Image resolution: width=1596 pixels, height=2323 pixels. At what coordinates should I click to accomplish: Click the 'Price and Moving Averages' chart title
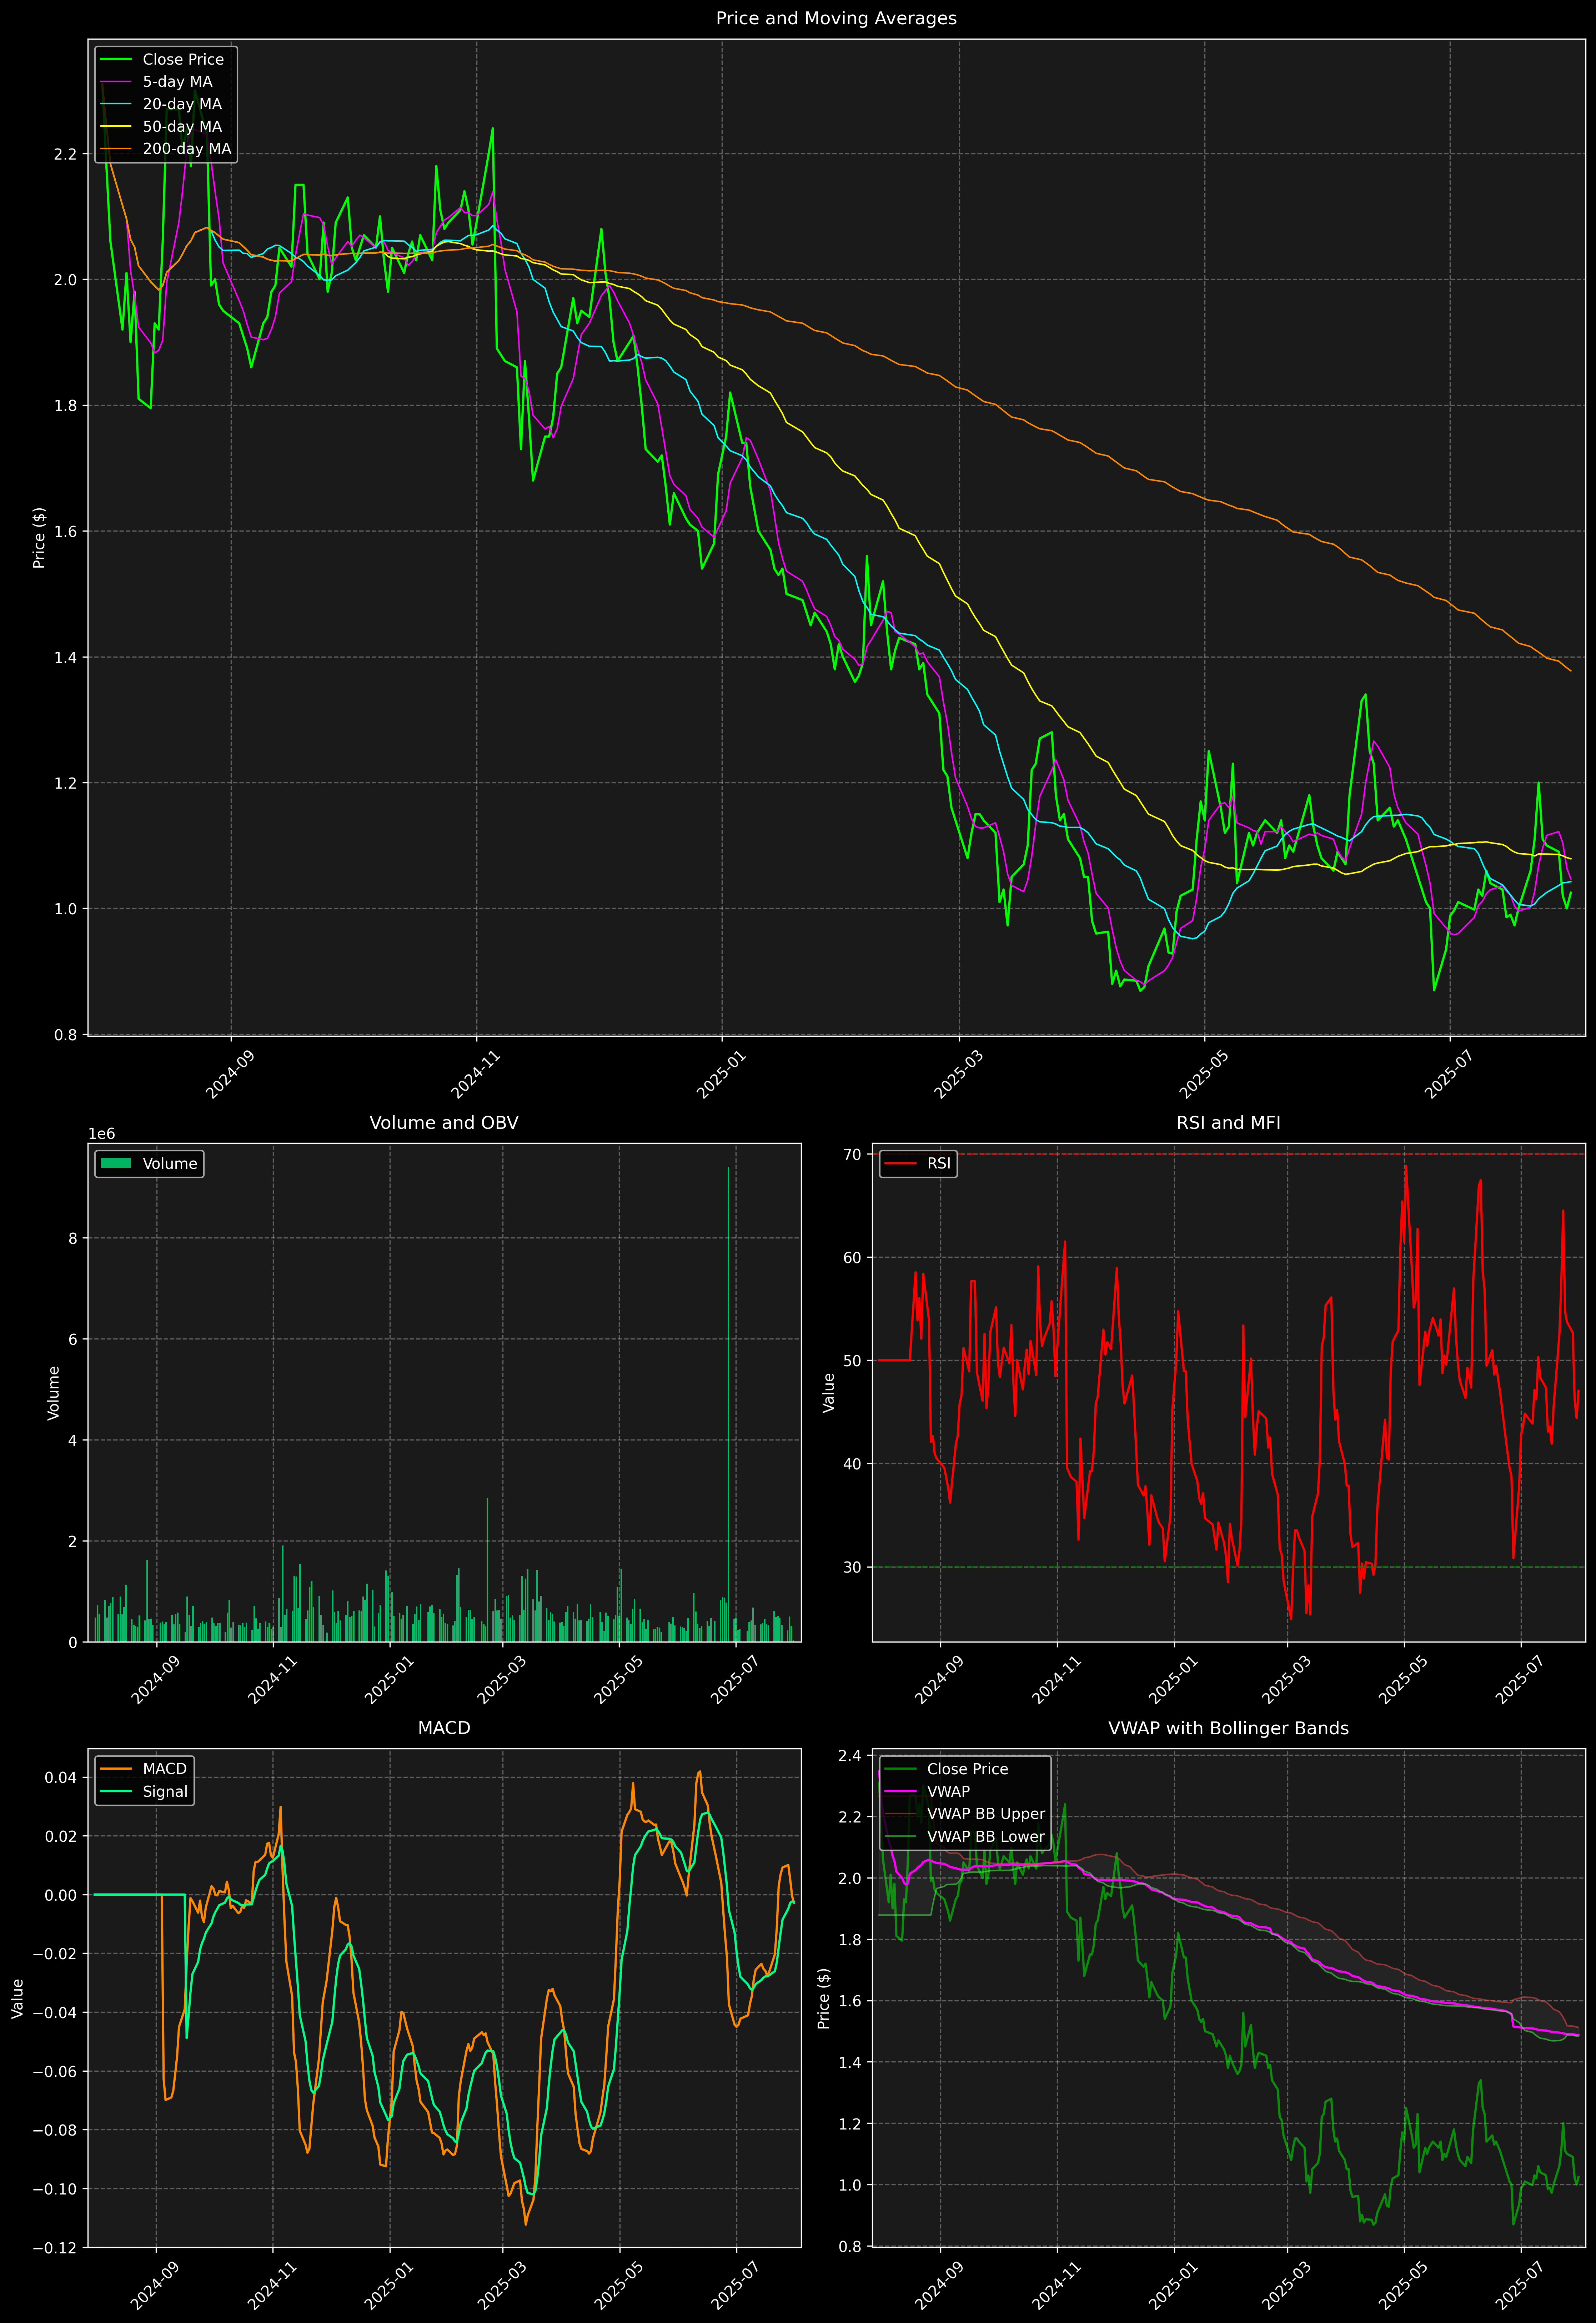(836, 18)
